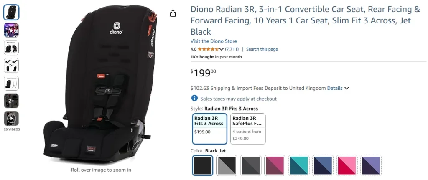Viewport: 428px width, 180px height.
Task: Select the pink two-tone color swatch
Action: coord(347,165)
